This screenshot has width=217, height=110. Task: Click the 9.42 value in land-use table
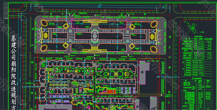201,41
